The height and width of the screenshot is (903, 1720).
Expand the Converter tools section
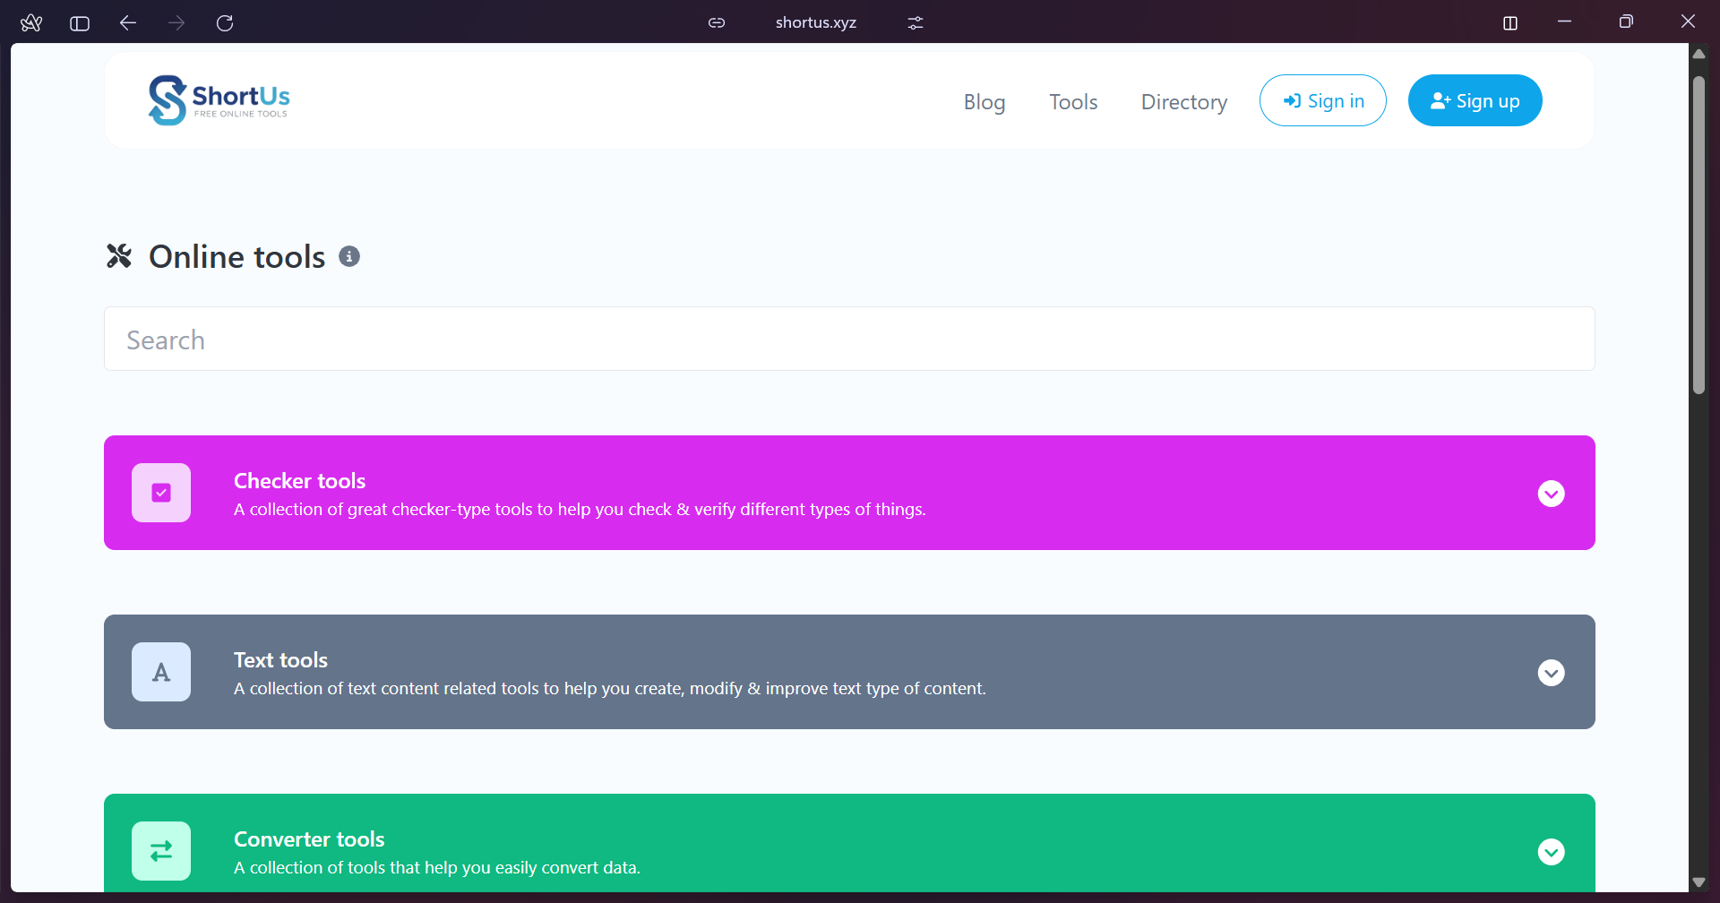pyautogui.click(x=1552, y=851)
